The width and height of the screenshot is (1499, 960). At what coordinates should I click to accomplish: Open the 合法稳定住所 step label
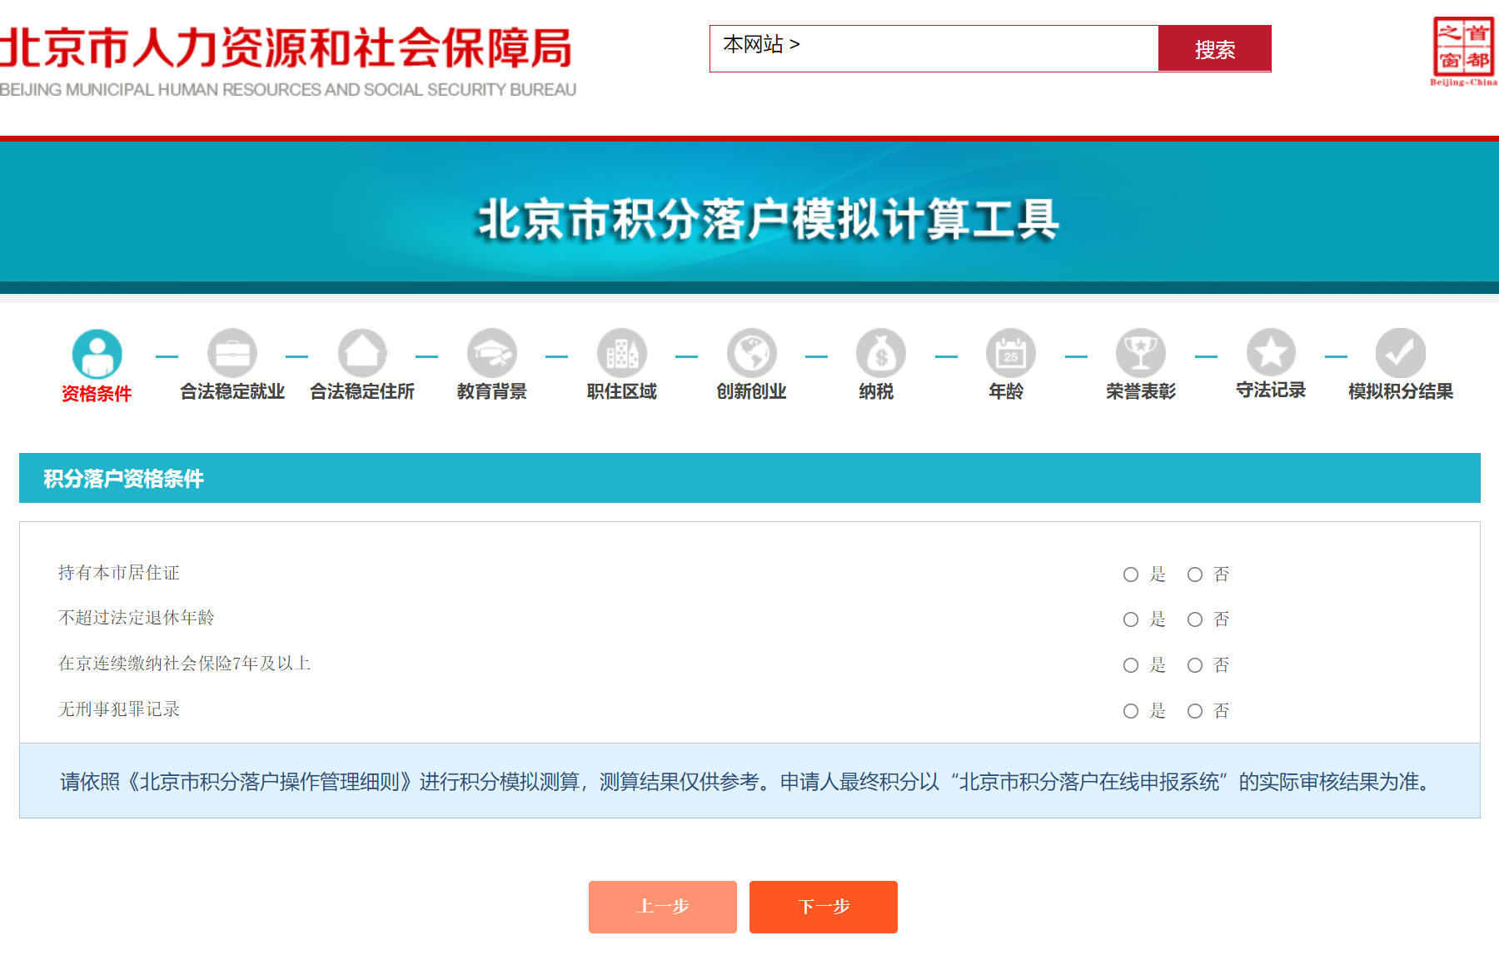click(x=362, y=391)
